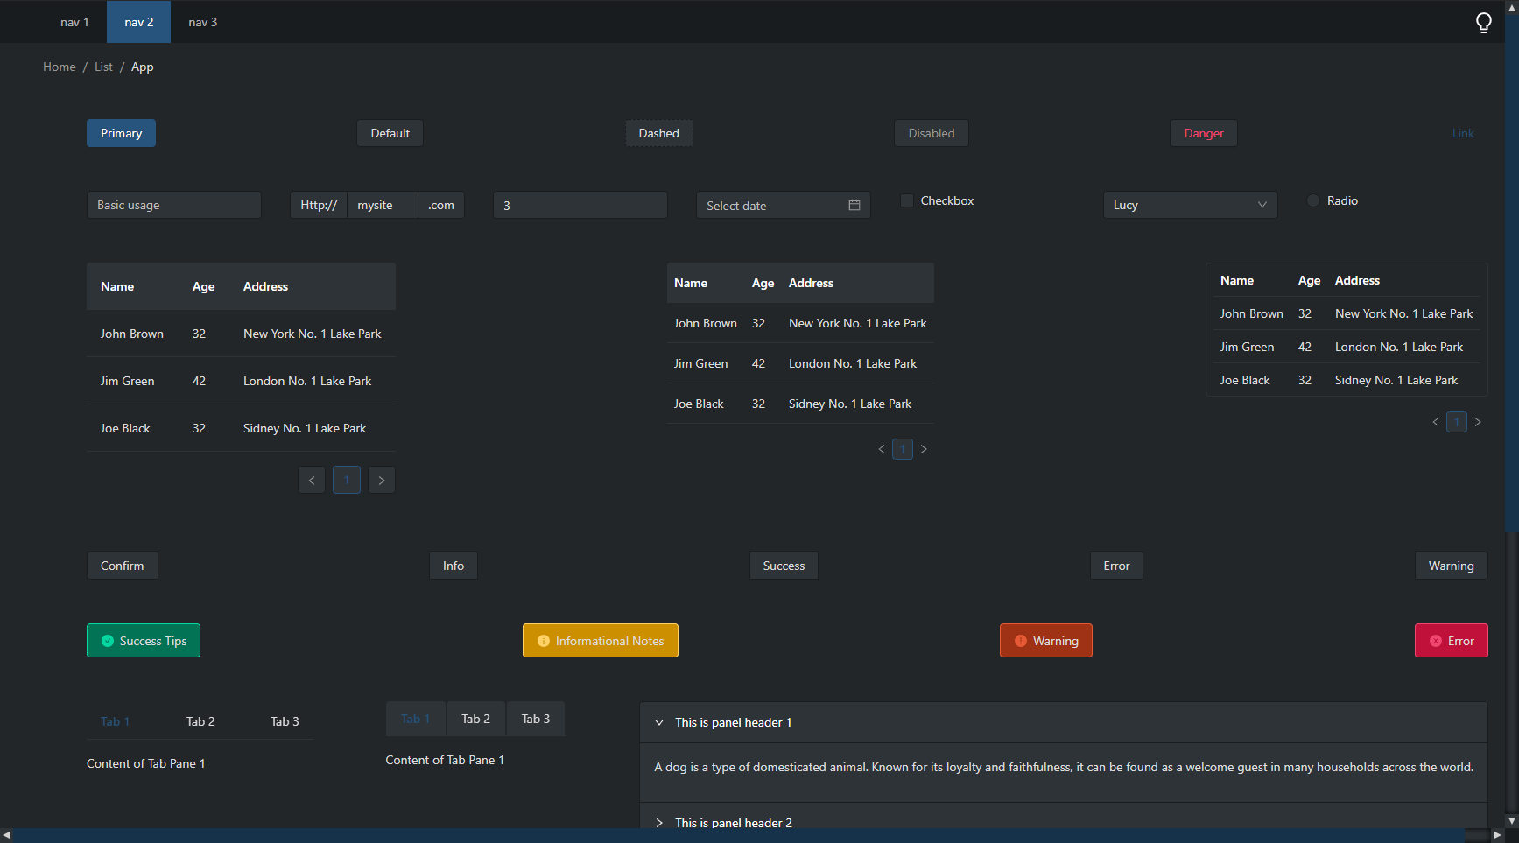
Task: Click the Link button
Action: 1463,133
